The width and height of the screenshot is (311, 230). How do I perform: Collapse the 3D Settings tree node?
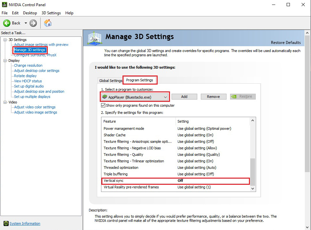coord(5,40)
